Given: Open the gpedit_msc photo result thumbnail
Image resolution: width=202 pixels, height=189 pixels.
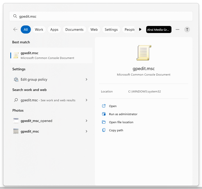Looking at the screenshot, I should tap(16, 131).
